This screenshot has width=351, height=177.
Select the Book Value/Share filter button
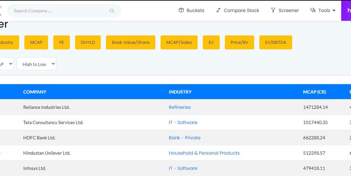pos(131,42)
